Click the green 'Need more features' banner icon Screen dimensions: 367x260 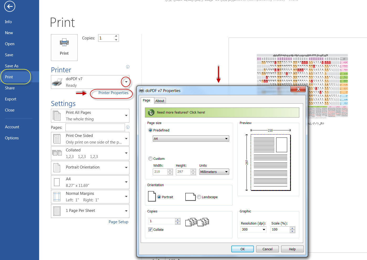click(151, 113)
